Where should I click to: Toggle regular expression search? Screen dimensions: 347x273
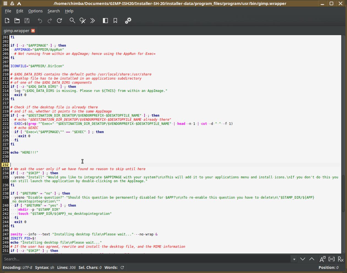[341, 259]
